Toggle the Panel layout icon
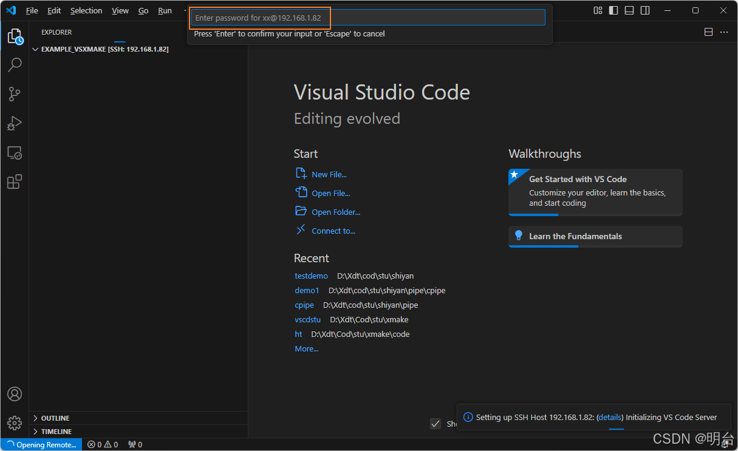 (629, 10)
